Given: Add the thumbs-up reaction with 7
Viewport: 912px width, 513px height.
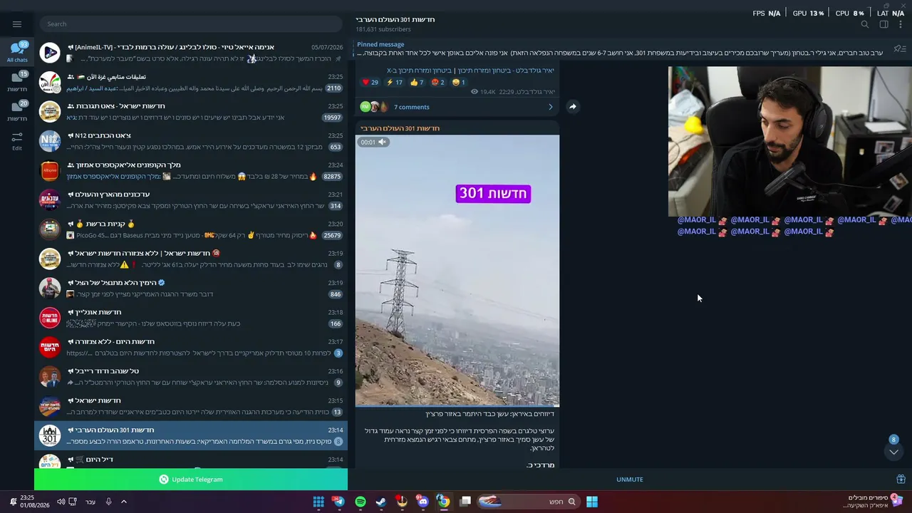Looking at the screenshot, I should (x=417, y=83).
